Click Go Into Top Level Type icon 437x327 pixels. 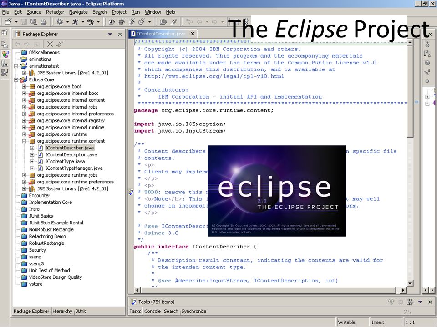tap(427, 44)
